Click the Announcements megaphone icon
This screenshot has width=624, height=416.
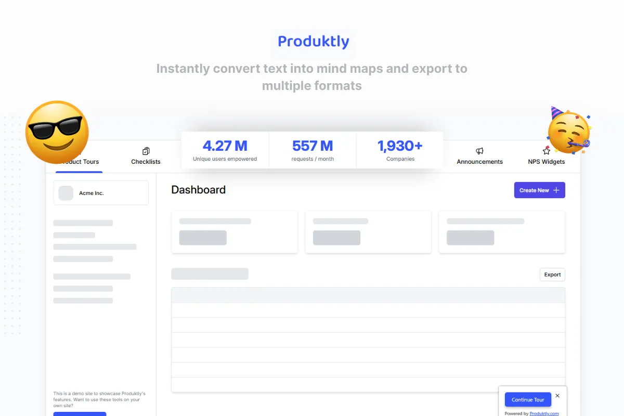coord(479,151)
